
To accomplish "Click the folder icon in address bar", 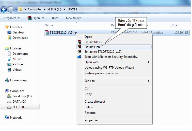I will (21, 9).
